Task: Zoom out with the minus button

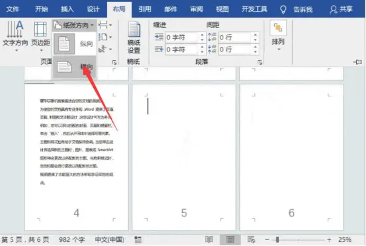Action: [x=268, y=239]
